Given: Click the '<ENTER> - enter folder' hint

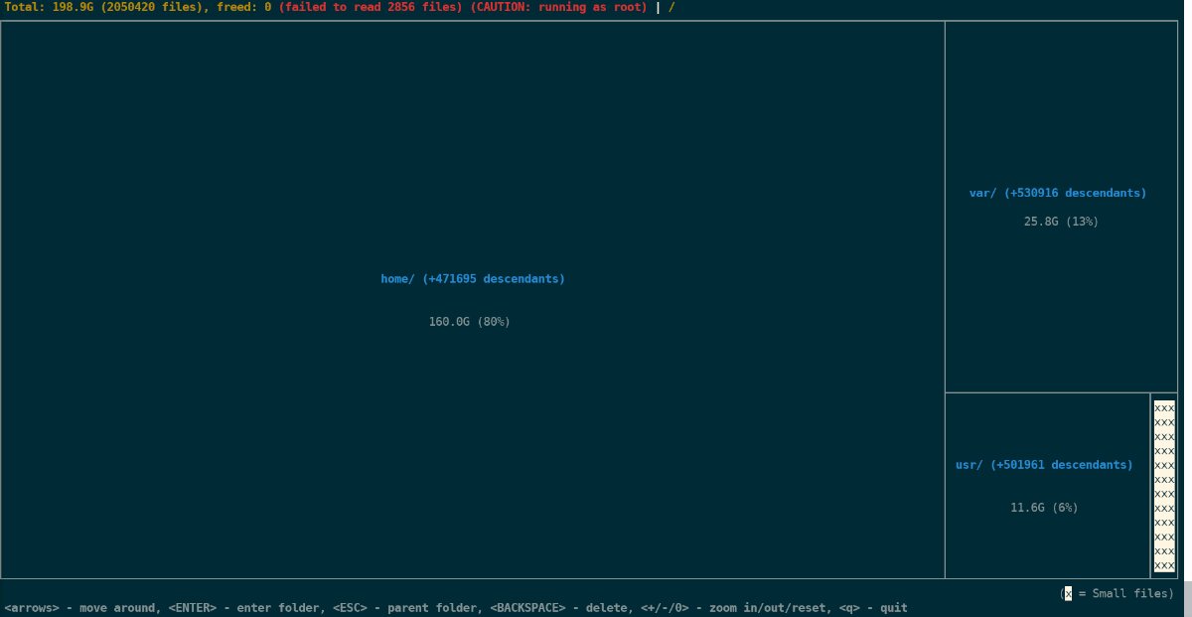Looking at the screenshot, I should point(243,608).
